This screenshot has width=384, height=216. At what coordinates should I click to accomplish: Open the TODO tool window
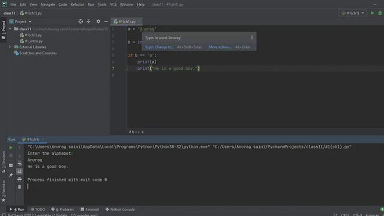coord(38,209)
